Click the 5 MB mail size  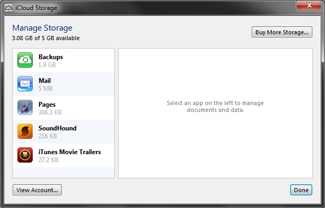(x=45, y=89)
